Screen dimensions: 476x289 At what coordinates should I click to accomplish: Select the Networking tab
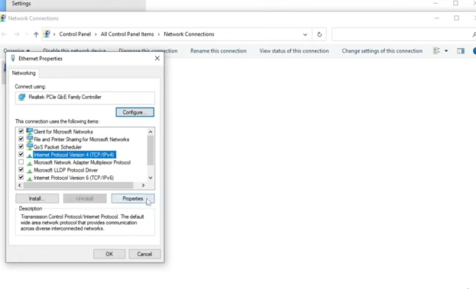(24, 73)
